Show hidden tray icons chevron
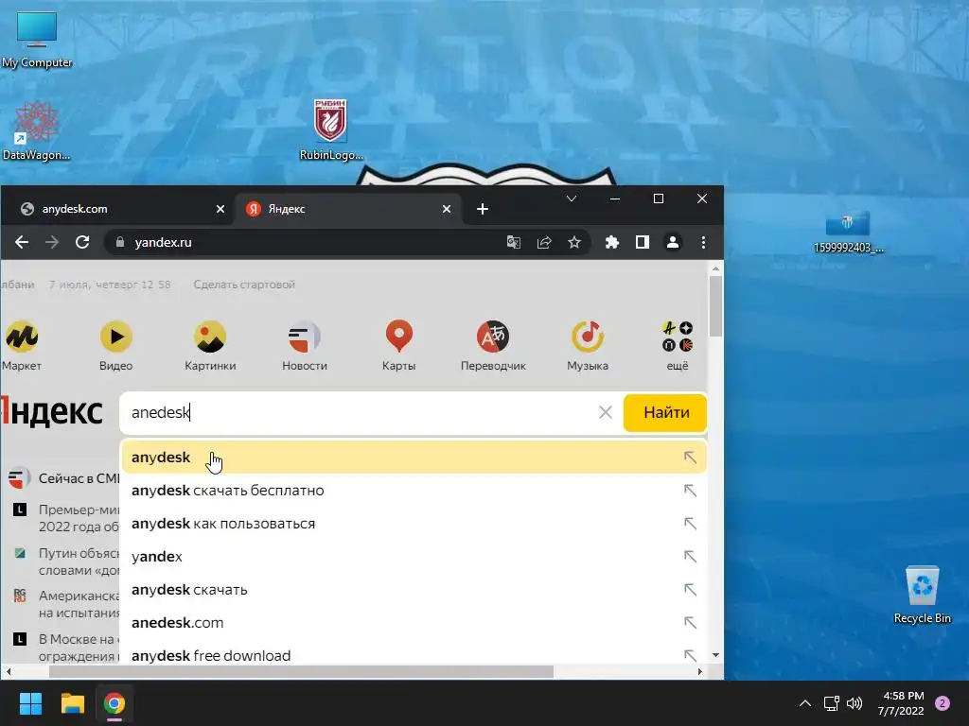Image resolution: width=969 pixels, height=726 pixels. click(805, 703)
